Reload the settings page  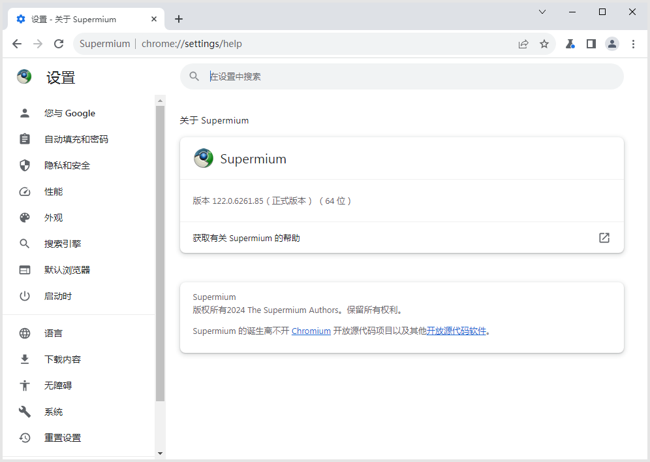point(59,44)
